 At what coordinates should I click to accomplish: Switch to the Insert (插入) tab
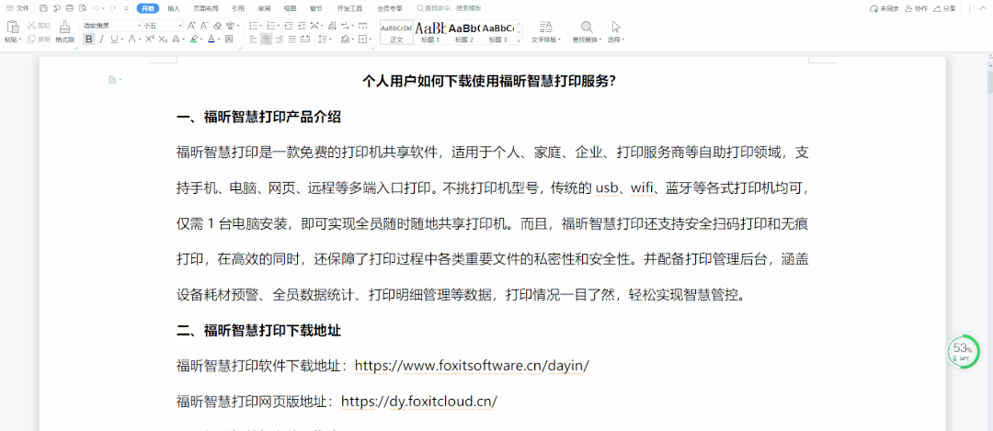(x=174, y=8)
